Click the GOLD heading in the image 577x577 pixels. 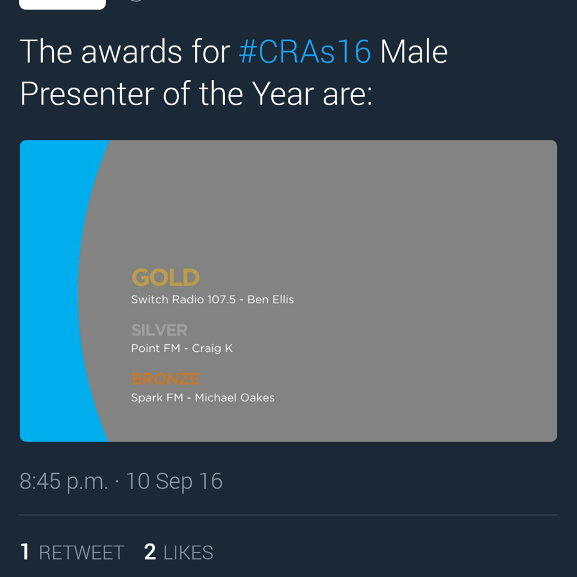point(165,278)
